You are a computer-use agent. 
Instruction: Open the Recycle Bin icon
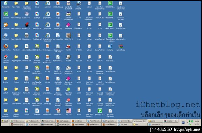click(6, 4)
